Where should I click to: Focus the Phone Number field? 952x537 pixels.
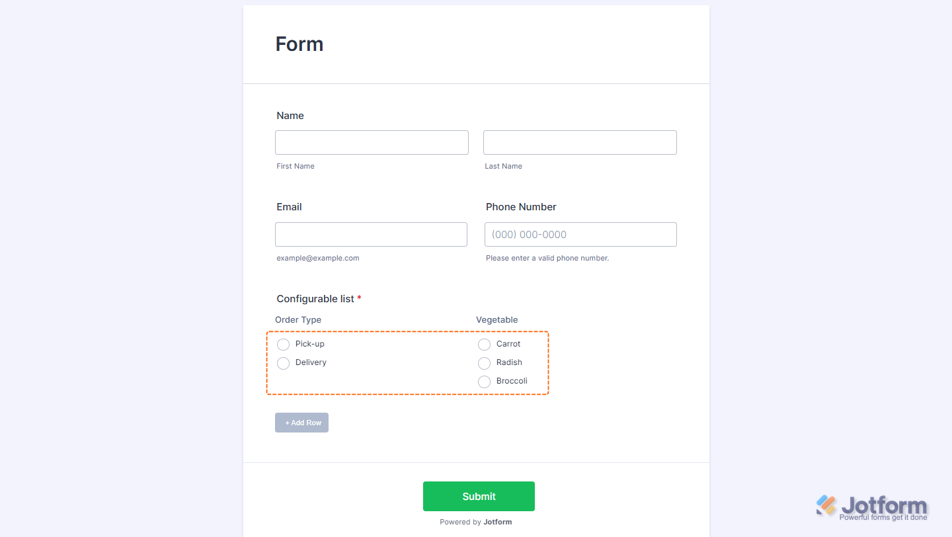(x=580, y=235)
